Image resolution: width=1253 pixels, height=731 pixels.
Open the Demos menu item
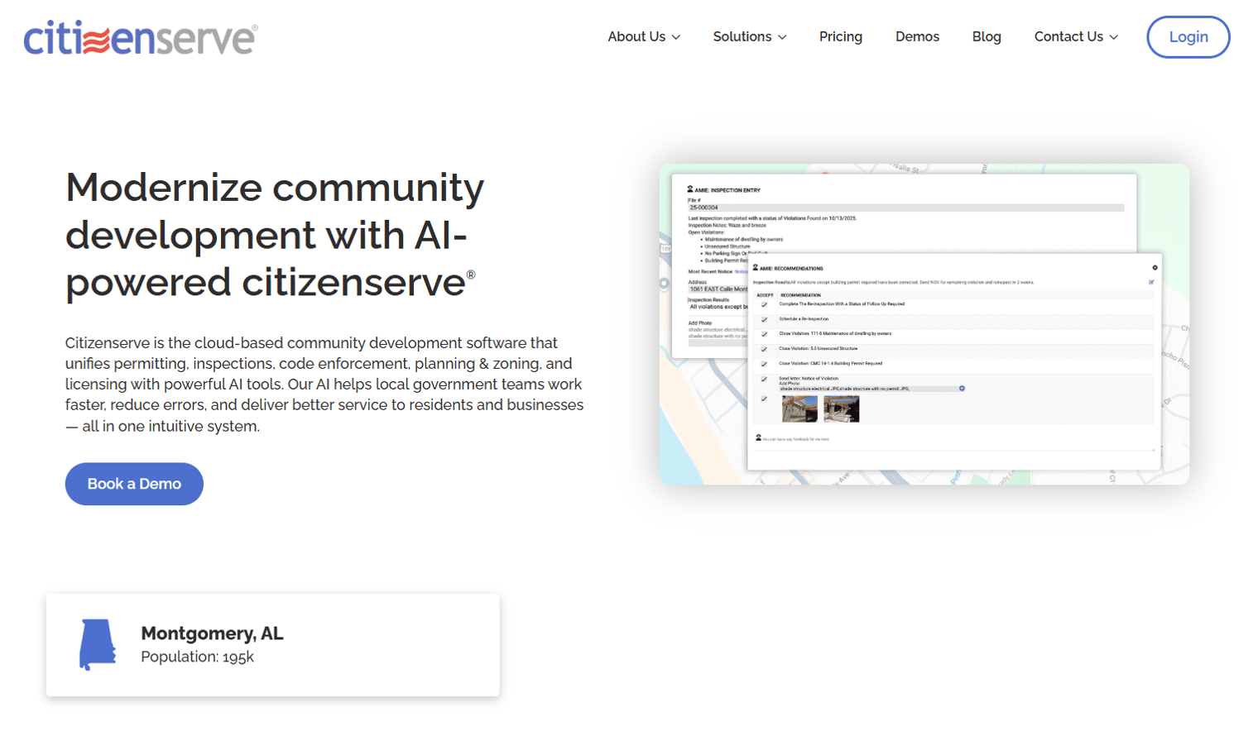coord(917,36)
